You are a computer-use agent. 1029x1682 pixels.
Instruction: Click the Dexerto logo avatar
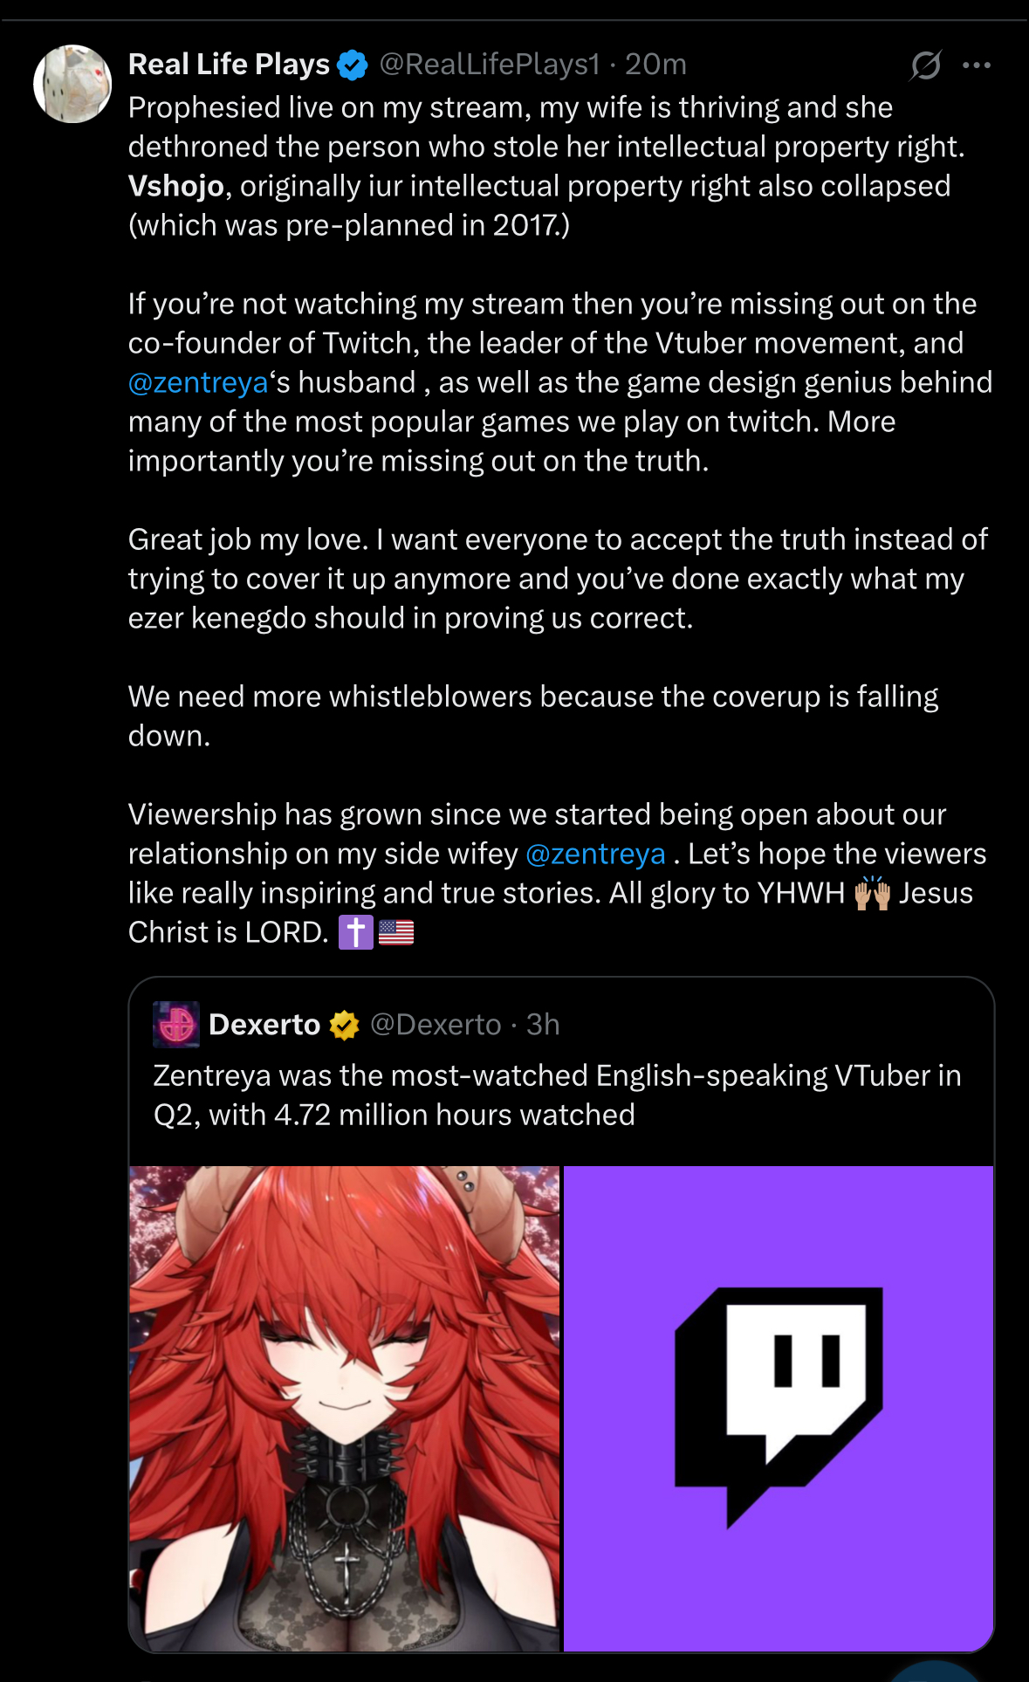pos(176,1024)
